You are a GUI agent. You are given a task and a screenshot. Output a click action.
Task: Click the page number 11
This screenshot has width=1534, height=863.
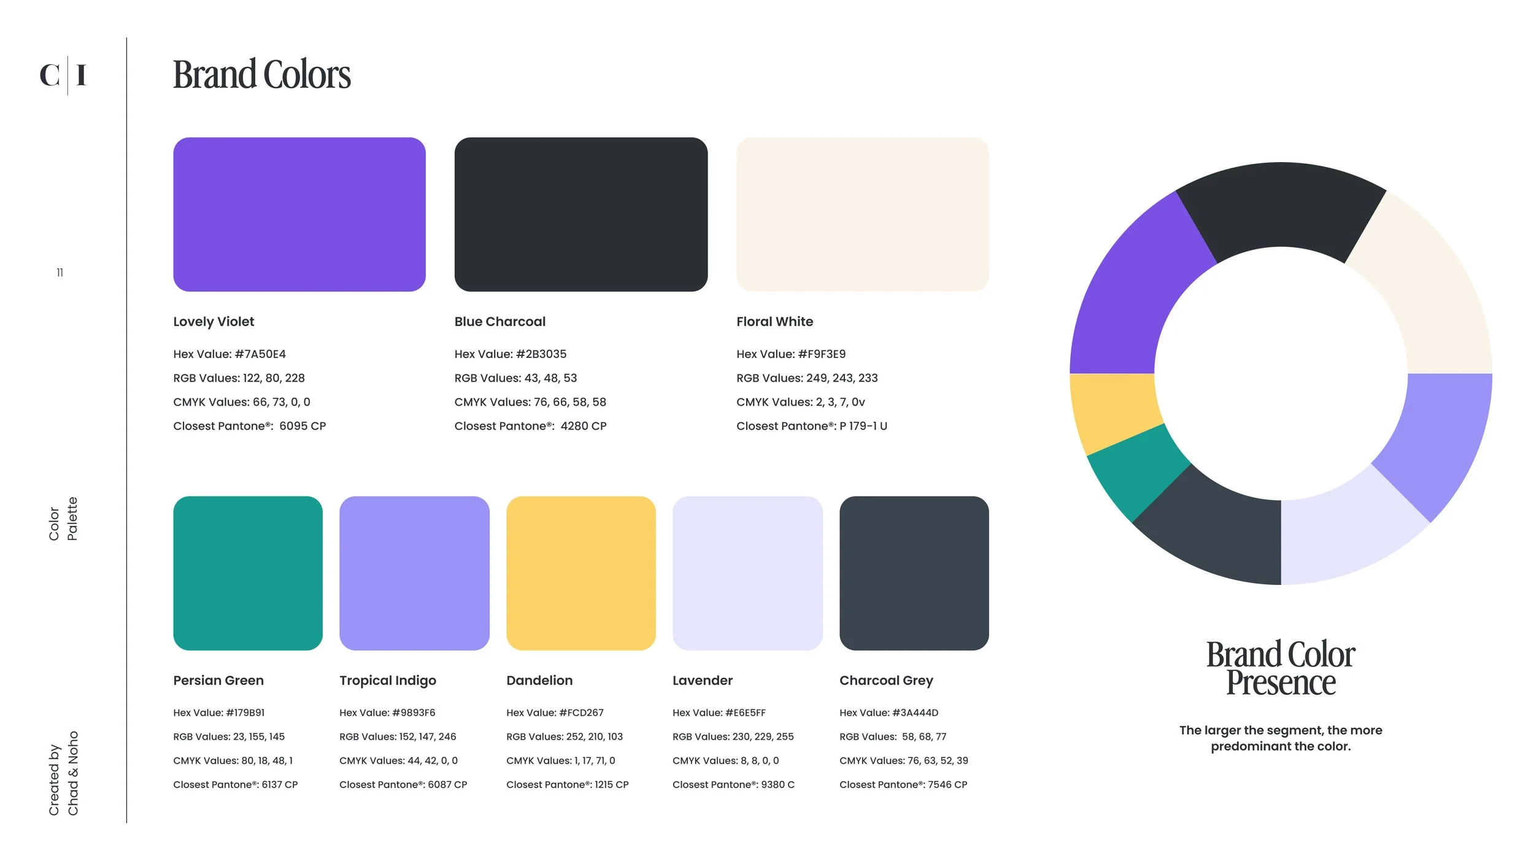point(60,273)
